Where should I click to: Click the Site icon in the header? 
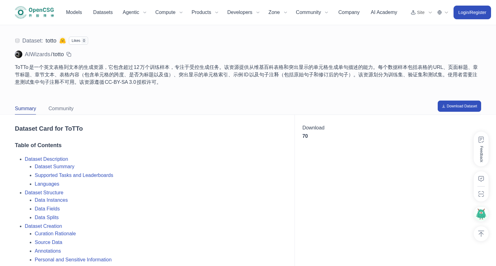[413, 12]
